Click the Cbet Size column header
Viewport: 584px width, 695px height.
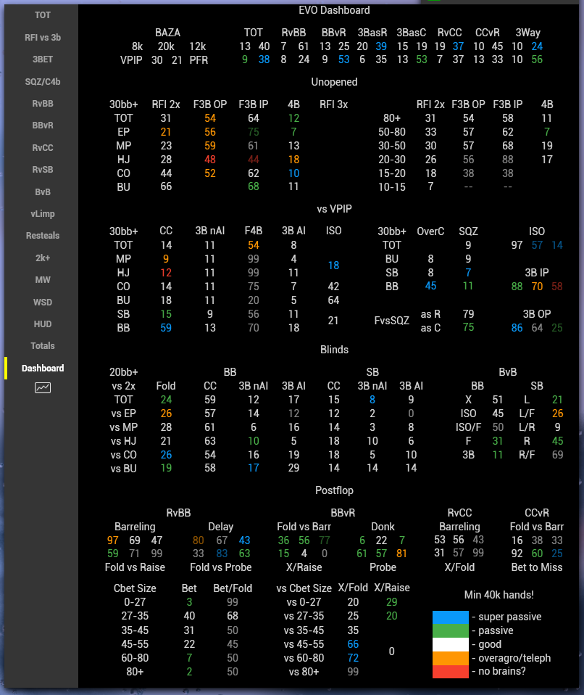pos(135,588)
